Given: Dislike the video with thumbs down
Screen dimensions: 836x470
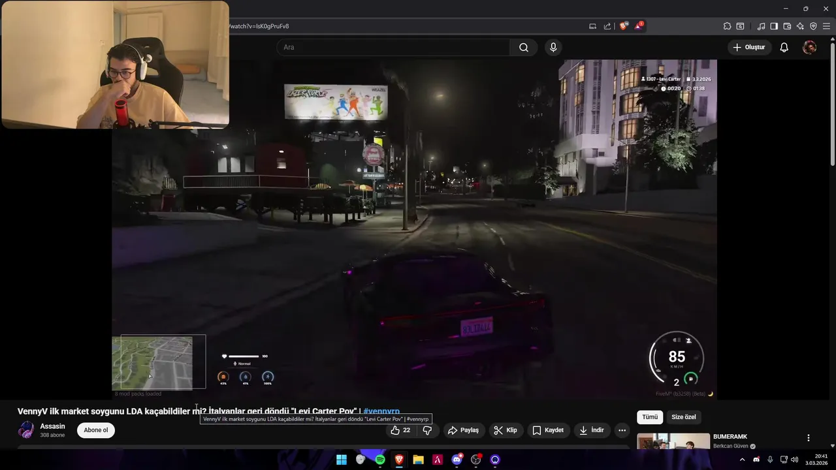Looking at the screenshot, I should click(427, 430).
